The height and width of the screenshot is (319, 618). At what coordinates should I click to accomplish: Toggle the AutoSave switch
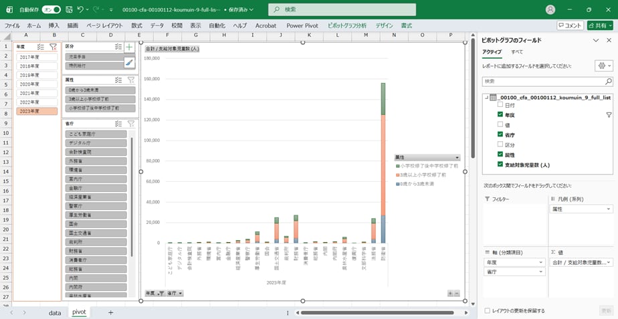[x=51, y=10]
